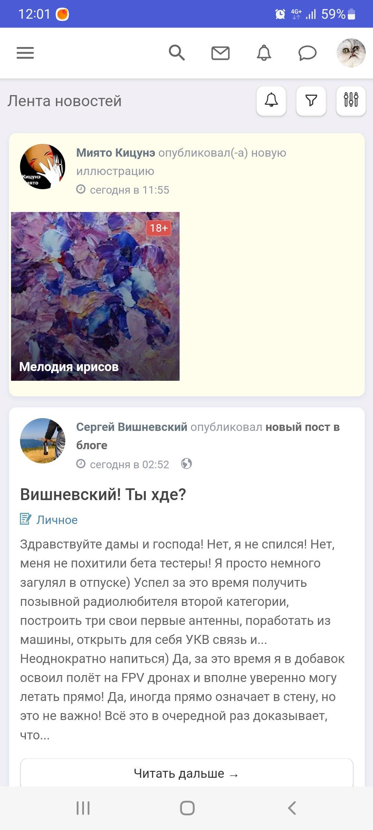Tap Миято Кицунэ's round avatar

click(42, 166)
